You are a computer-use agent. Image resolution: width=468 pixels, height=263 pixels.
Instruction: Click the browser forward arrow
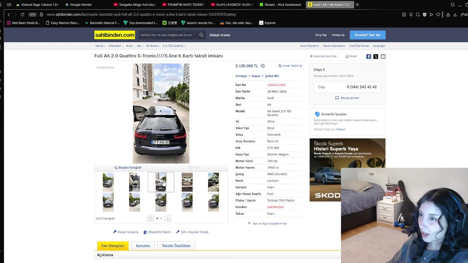[15, 14]
